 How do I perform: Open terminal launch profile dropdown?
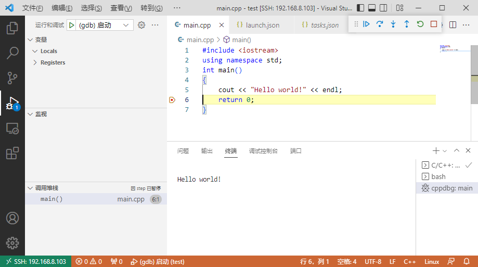[445, 151]
